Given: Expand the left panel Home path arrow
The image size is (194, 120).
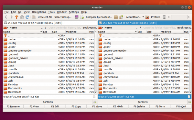Looking at the screenshot, I should click(8, 28).
